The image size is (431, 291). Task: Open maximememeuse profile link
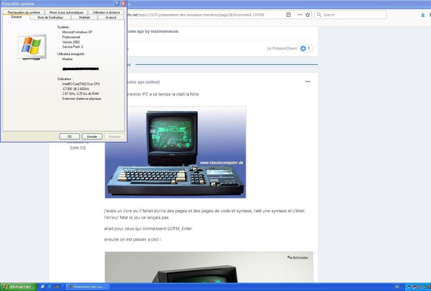click(x=164, y=31)
